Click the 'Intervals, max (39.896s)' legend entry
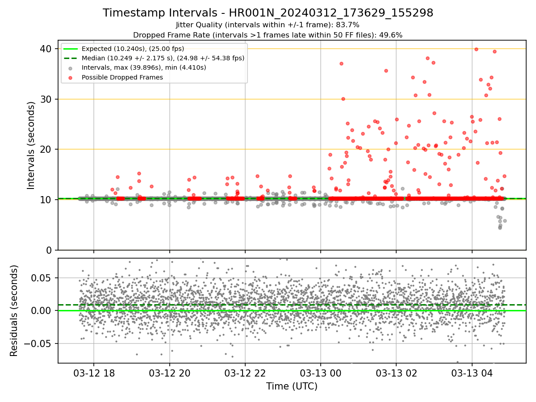This screenshot has width=536, height=402. pos(144,67)
